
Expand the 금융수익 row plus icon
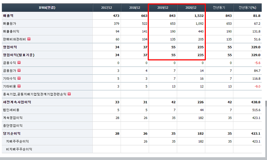(19, 62)
